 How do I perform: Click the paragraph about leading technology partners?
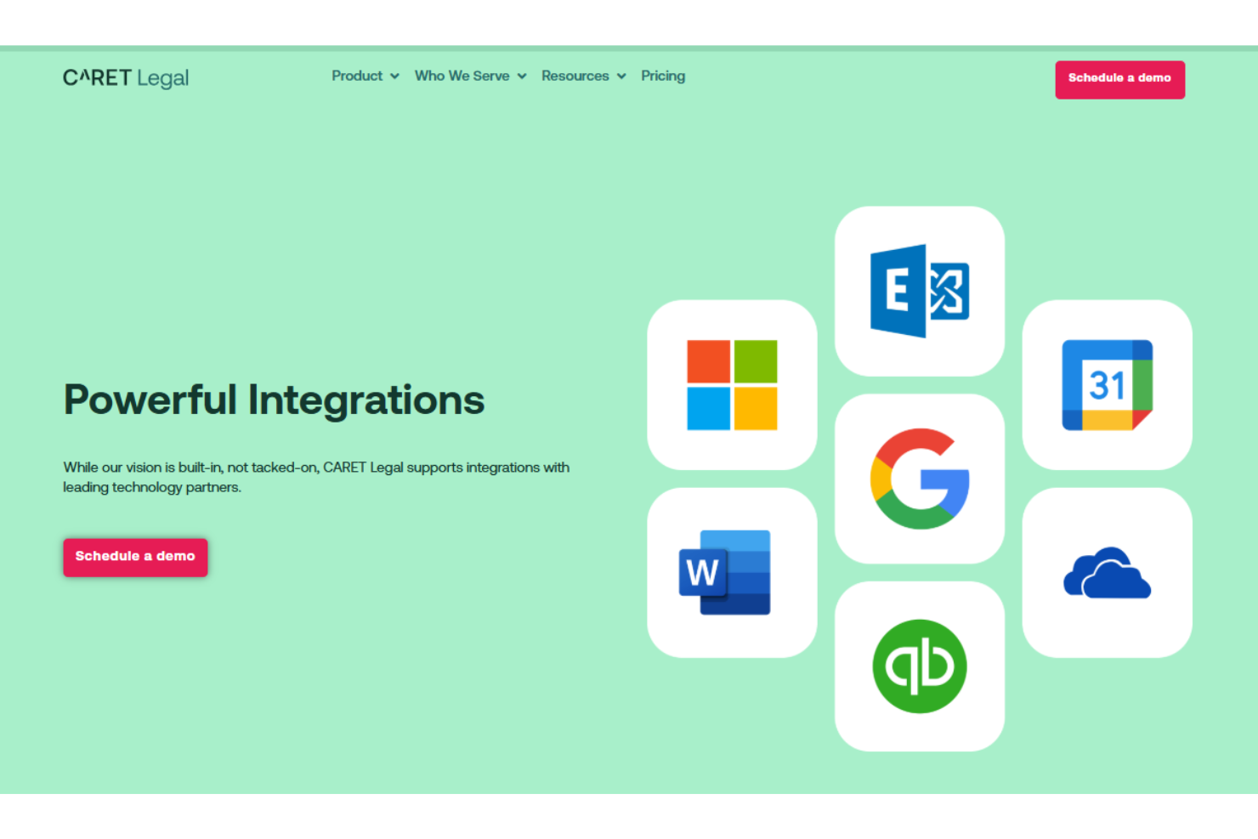(315, 477)
